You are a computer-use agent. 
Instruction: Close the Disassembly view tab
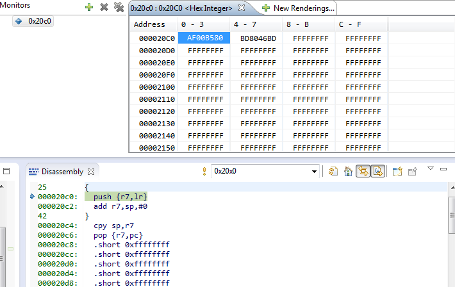coord(91,172)
